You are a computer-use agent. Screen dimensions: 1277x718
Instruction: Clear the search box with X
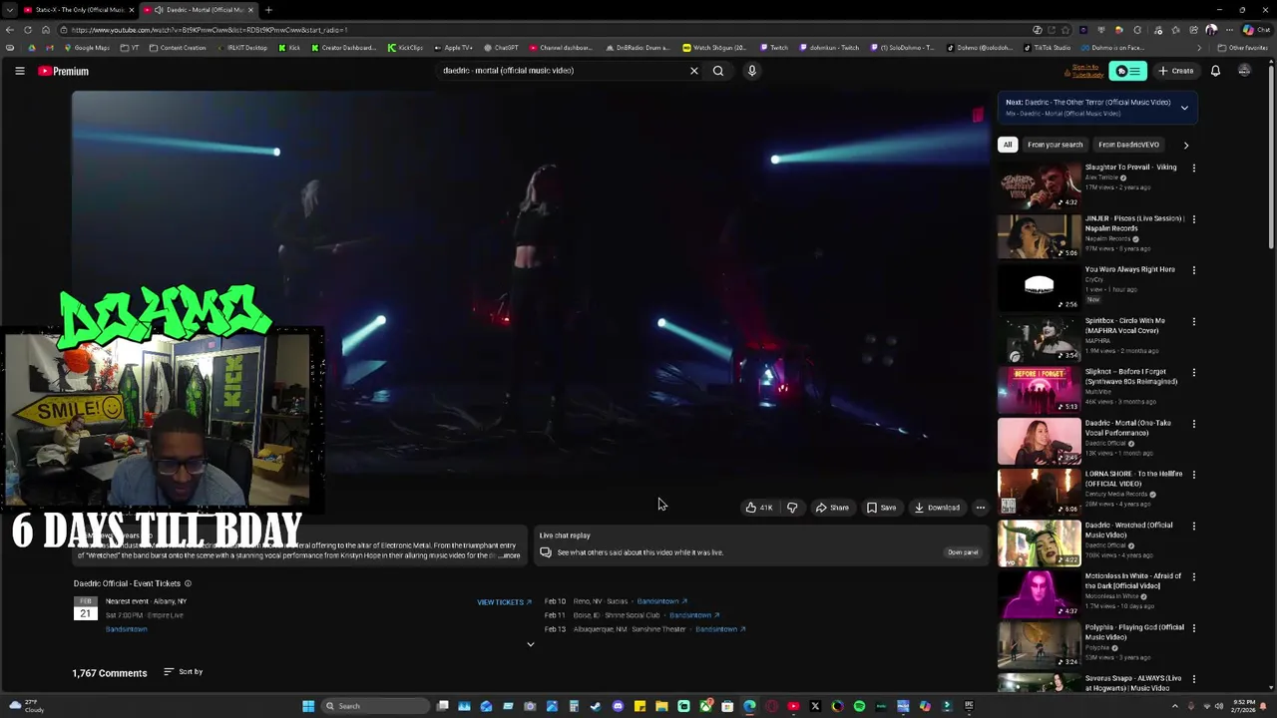[x=694, y=71]
